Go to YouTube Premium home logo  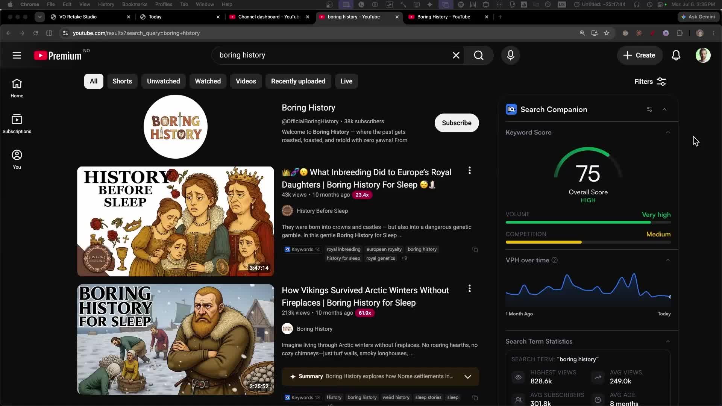58,56
